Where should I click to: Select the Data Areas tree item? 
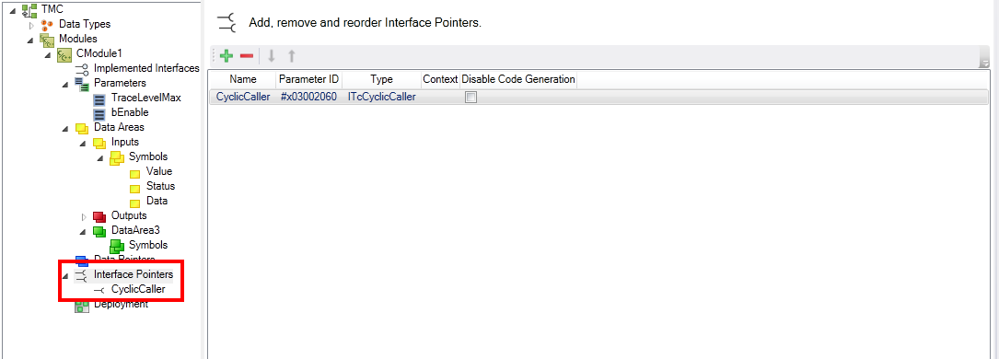pyautogui.click(x=119, y=127)
